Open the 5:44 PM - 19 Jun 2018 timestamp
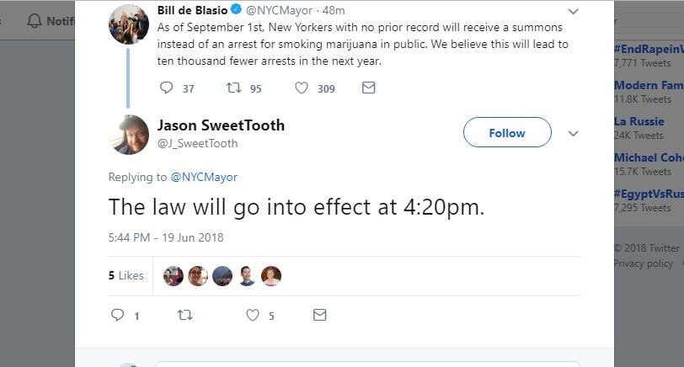684x367 pixels. [166, 237]
